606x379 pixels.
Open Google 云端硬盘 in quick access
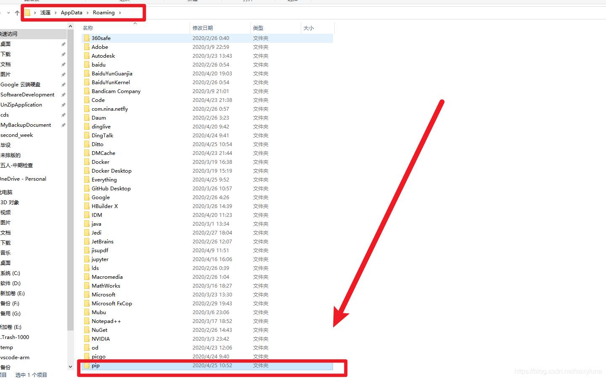coord(21,85)
